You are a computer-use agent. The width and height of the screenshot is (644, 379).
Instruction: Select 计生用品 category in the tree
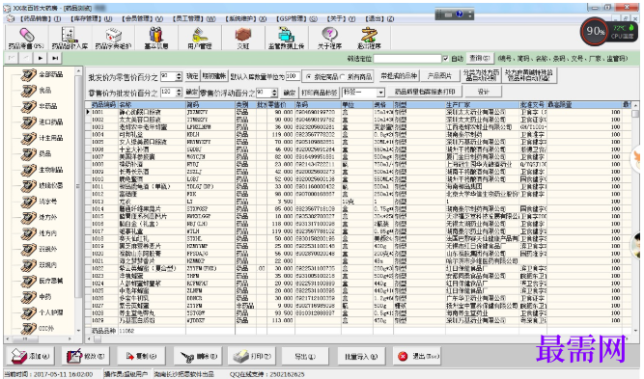[x=50, y=138]
